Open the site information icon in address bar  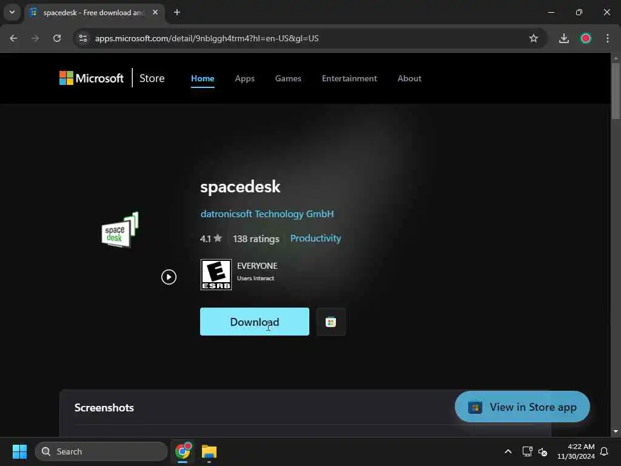pos(82,38)
